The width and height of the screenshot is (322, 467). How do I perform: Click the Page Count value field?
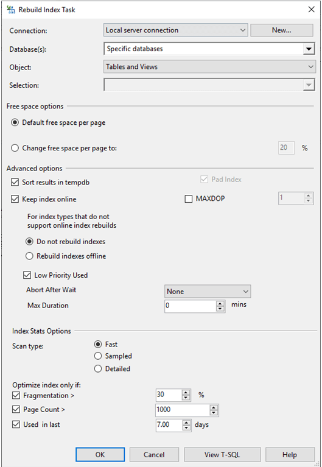[x=183, y=410]
